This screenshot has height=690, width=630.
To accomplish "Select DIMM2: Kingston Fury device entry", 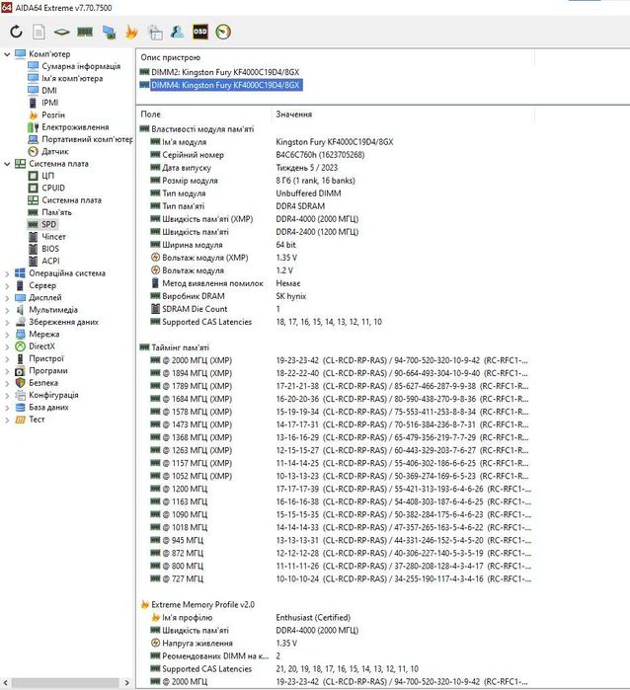I will click(225, 72).
